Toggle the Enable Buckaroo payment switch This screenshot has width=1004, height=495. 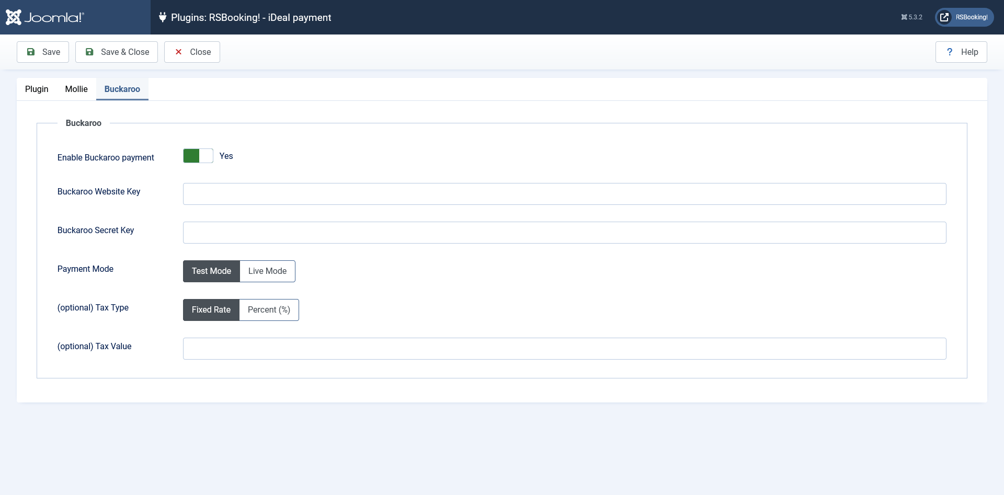198,156
